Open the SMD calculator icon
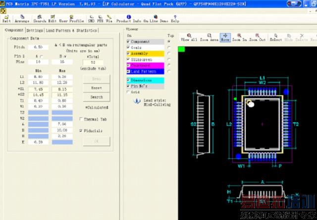This screenshot has width=317, height=220. [91, 19]
